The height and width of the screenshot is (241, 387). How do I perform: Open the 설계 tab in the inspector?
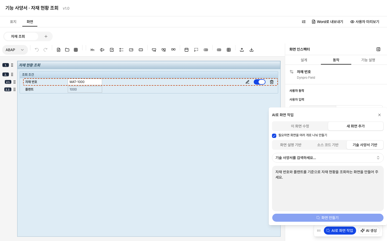[304, 60]
